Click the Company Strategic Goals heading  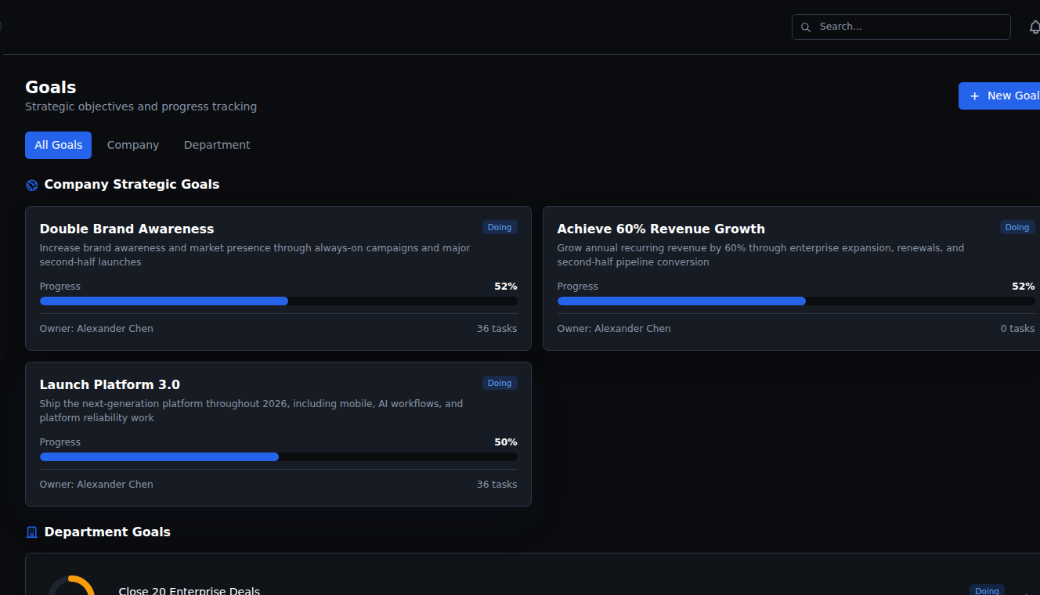(x=132, y=185)
